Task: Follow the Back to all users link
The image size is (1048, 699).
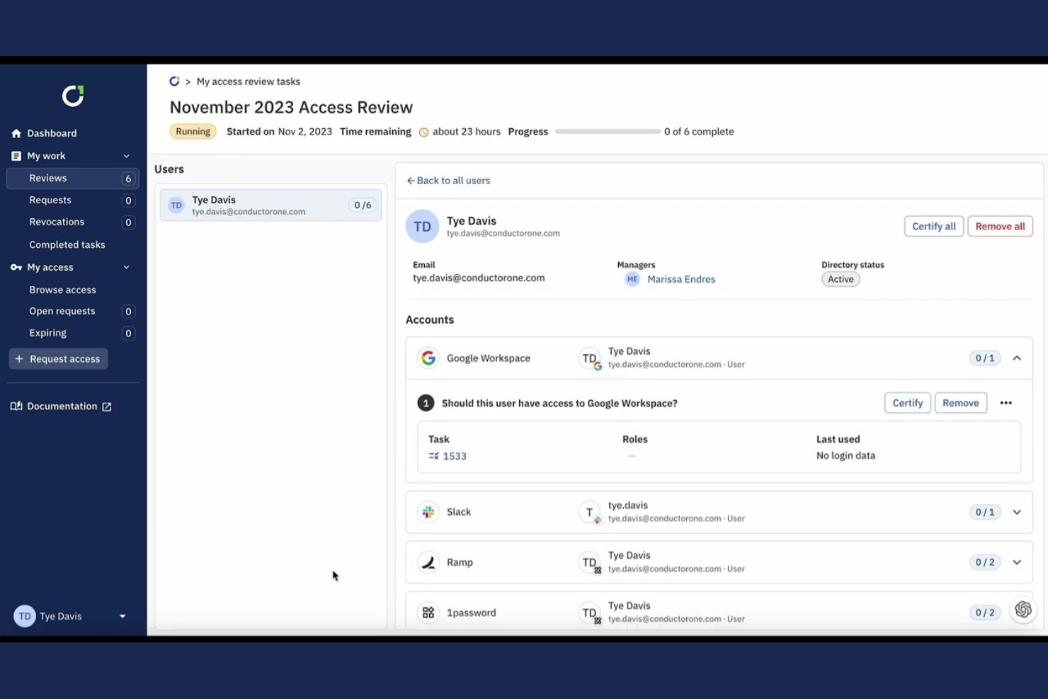Action: 448,181
